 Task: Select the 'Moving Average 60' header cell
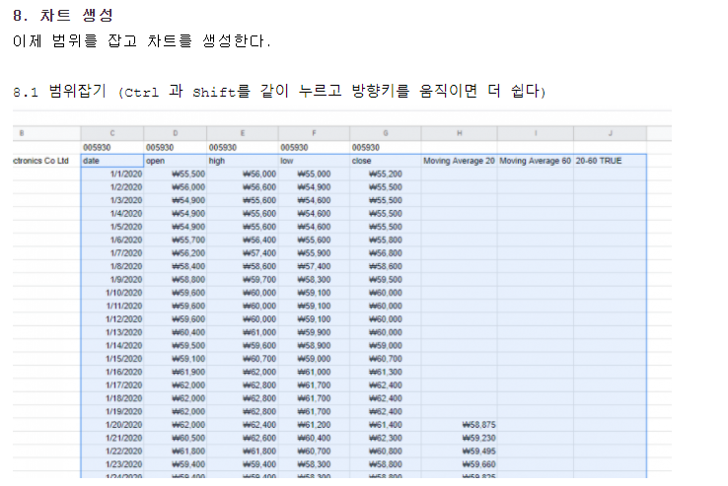[x=535, y=160]
